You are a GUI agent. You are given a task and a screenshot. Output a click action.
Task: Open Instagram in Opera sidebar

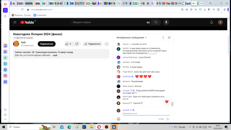(x=5, y=76)
